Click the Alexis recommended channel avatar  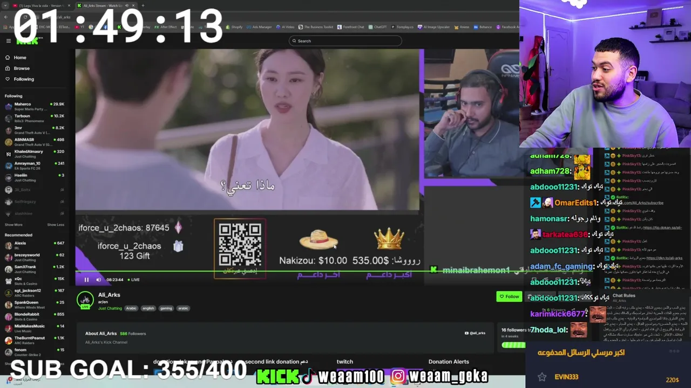pyautogui.click(x=8, y=245)
